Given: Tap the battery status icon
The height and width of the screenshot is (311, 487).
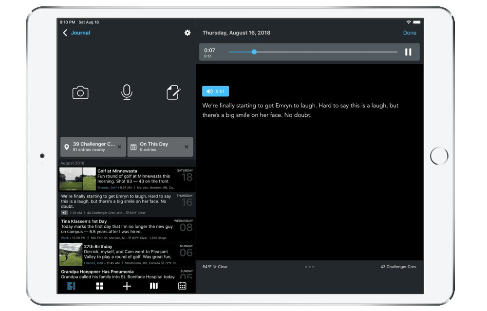Looking at the screenshot, I should click(417, 22).
